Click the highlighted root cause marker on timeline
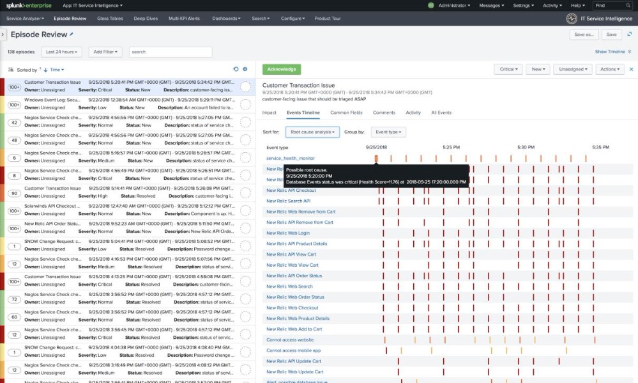638x383 pixels. [376, 158]
